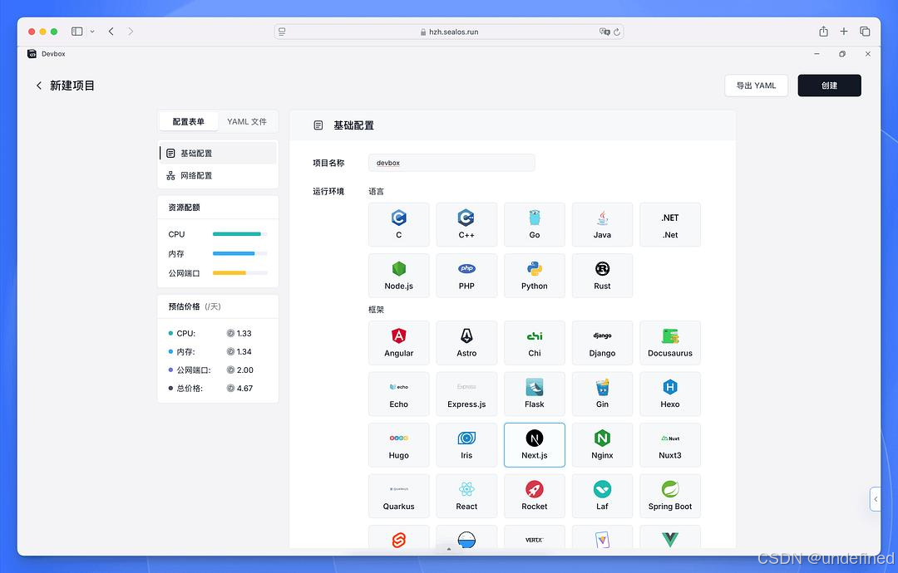898x573 pixels.
Task: Pick the Java runtime
Action: tap(602, 225)
